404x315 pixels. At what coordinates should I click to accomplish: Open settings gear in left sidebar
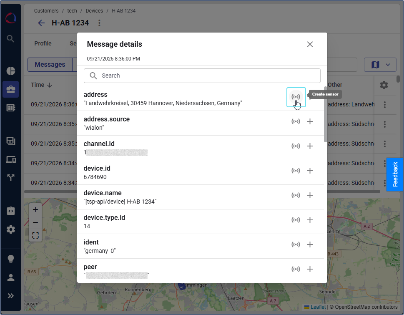pos(10,229)
